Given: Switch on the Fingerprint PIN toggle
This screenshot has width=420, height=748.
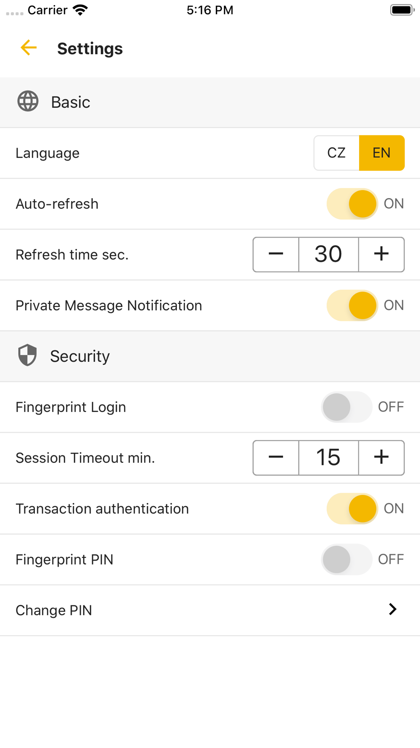Looking at the screenshot, I should (x=346, y=560).
